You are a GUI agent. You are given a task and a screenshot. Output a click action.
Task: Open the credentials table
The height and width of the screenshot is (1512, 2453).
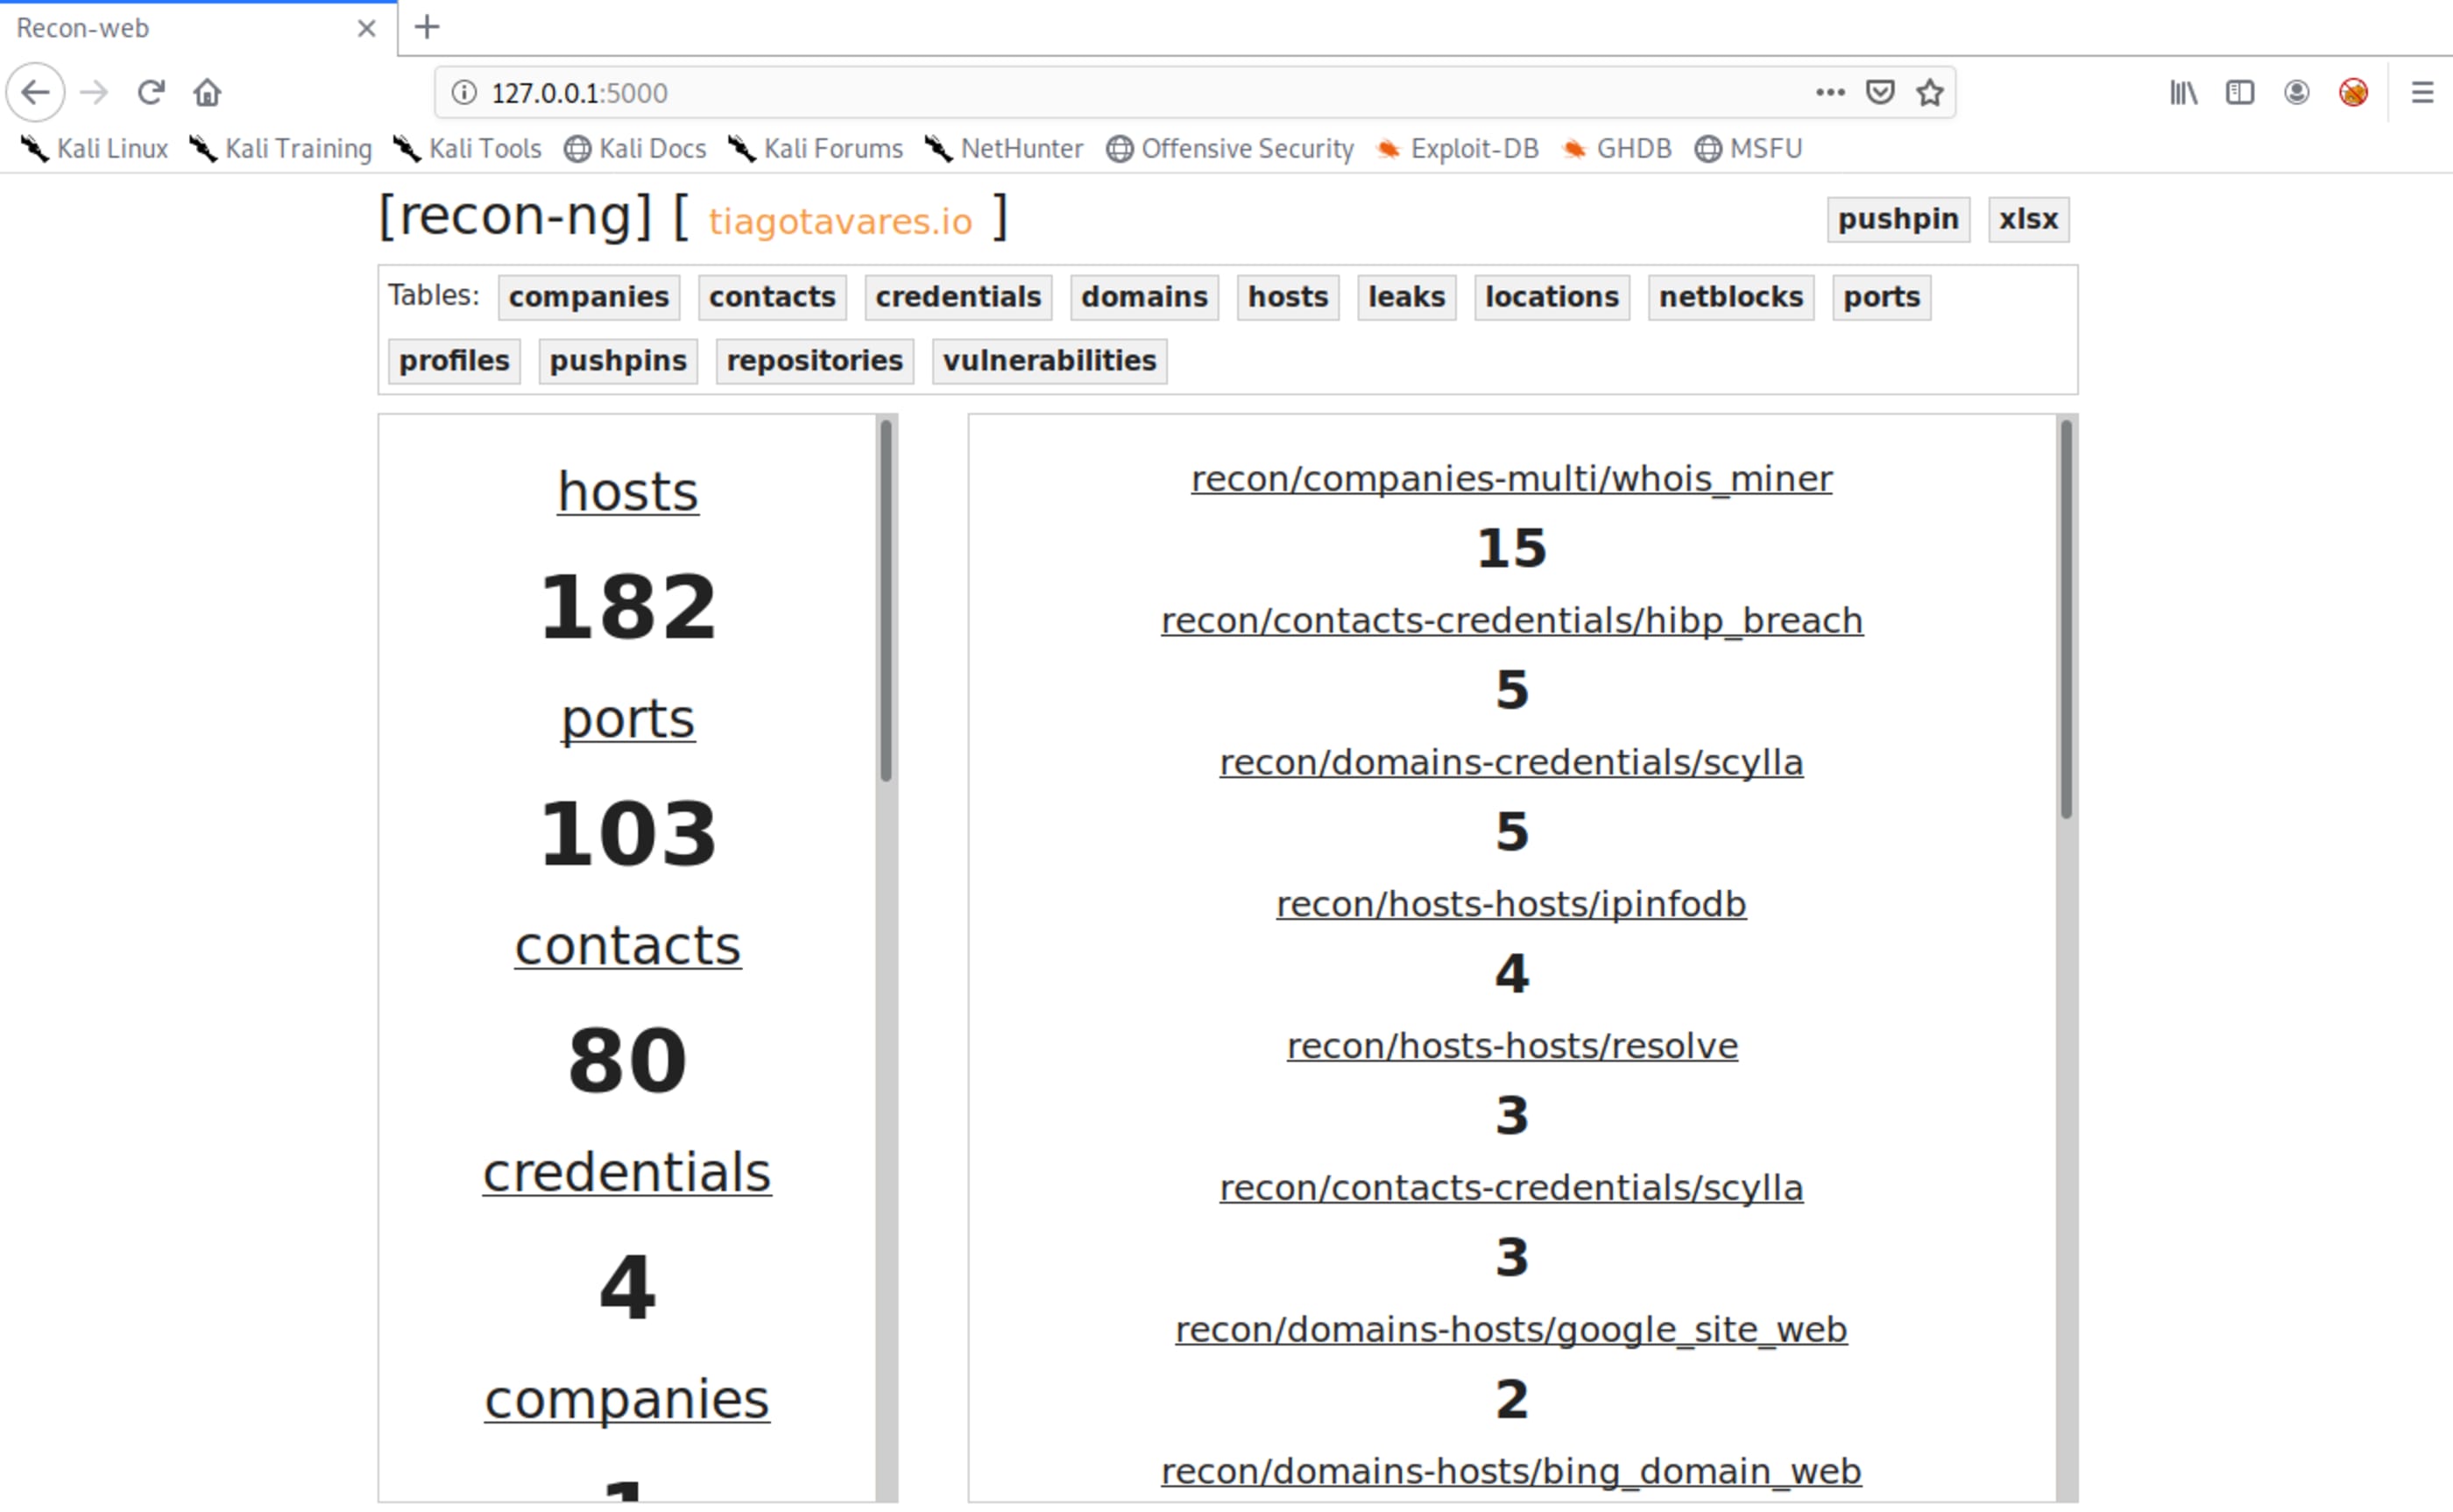pos(957,297)
